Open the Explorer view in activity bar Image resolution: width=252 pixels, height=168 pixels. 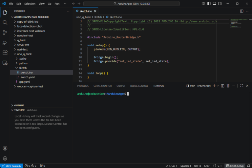pyautogui.click(x=5, y=12)
